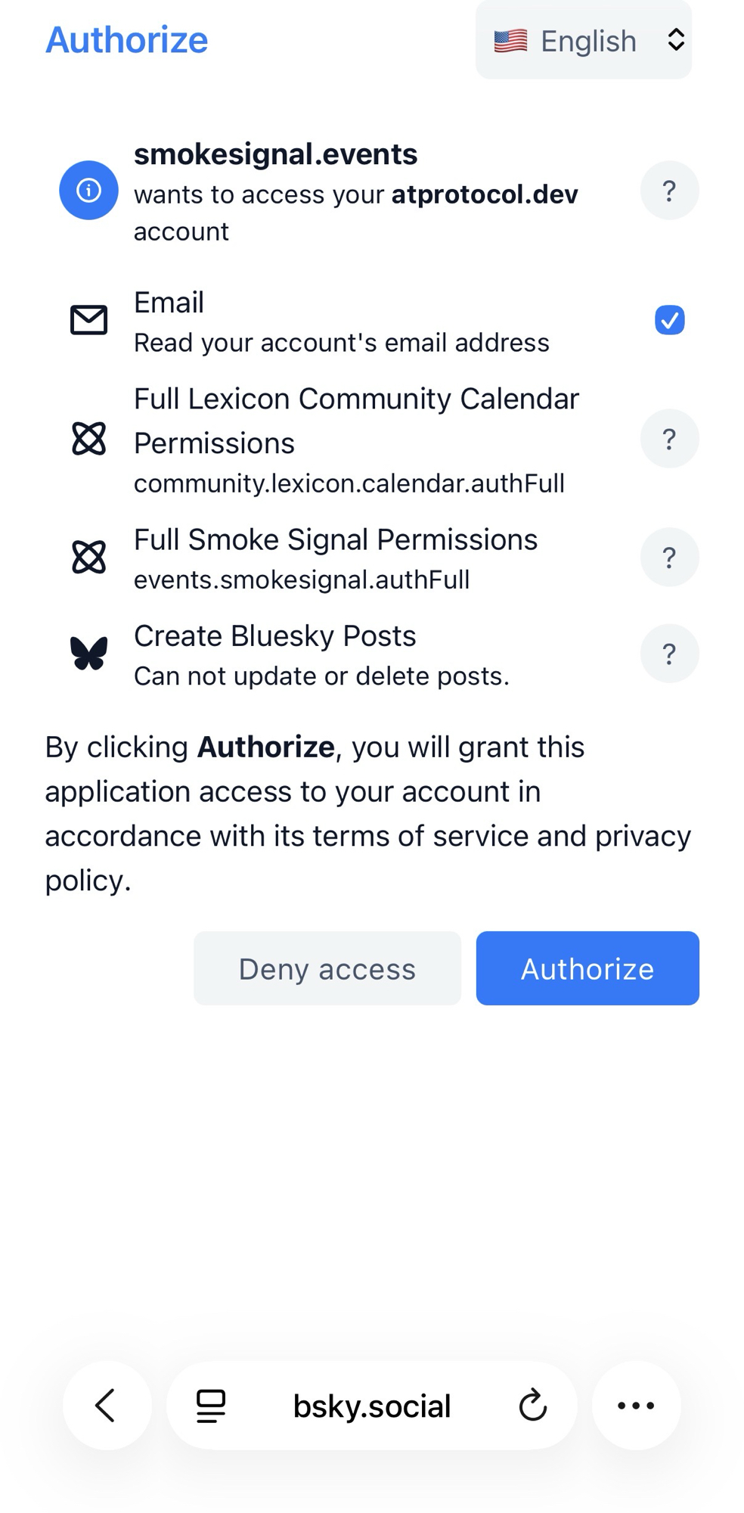744x1513 pixels.
Task: Click the Authorize button
Action: click(587, 968)
